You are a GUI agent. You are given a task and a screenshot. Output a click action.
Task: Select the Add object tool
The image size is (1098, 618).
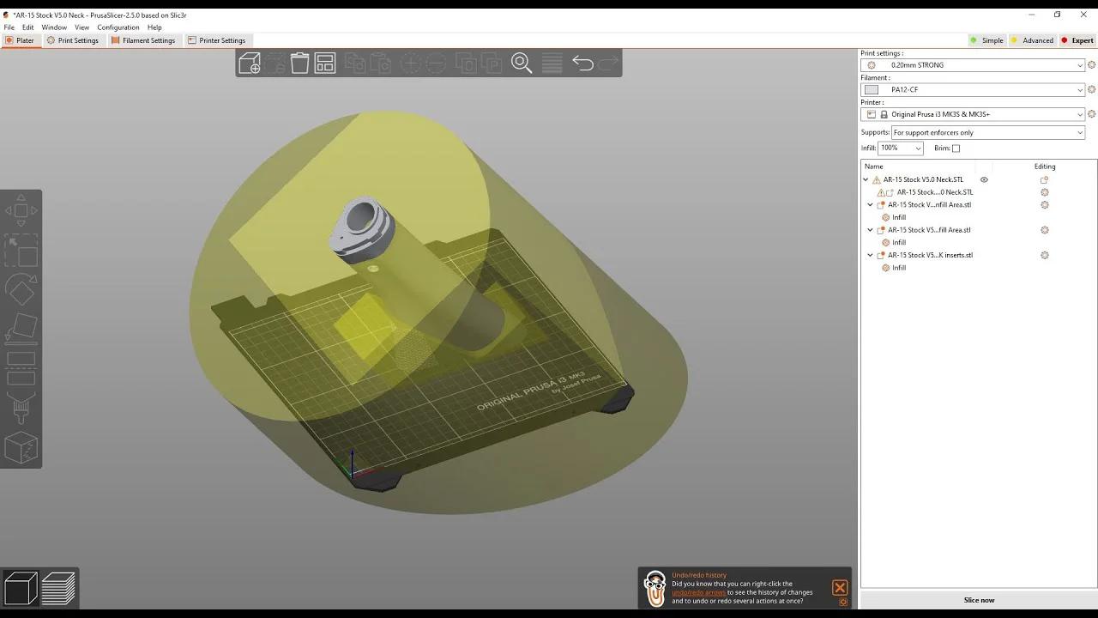pyautogui.click(x=249, y=63)
